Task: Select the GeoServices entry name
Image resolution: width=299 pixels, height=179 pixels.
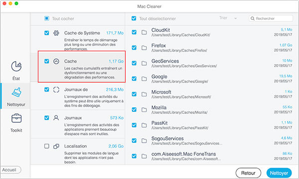Action: pos(165,61)
